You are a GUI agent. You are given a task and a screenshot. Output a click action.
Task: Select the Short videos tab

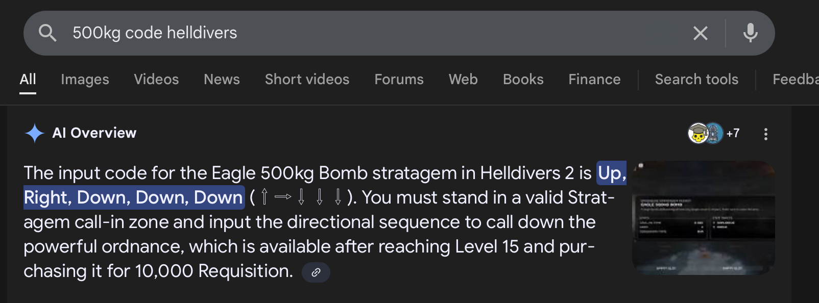click(x=307, y=79)
